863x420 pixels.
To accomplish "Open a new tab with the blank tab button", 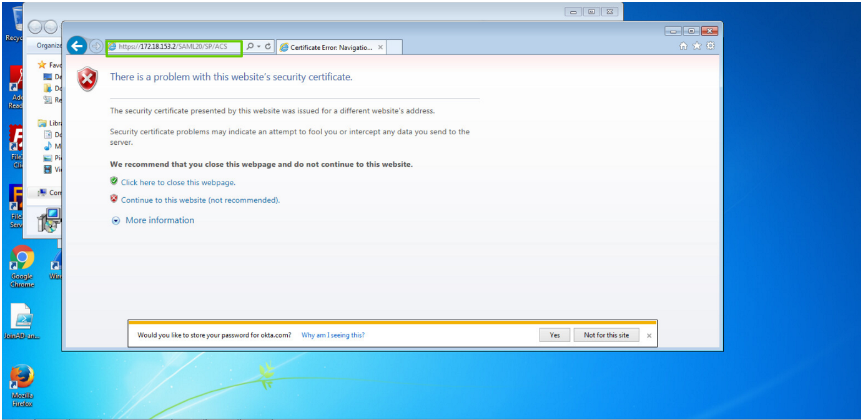I will pyautogui.click(x=394, y=47).
